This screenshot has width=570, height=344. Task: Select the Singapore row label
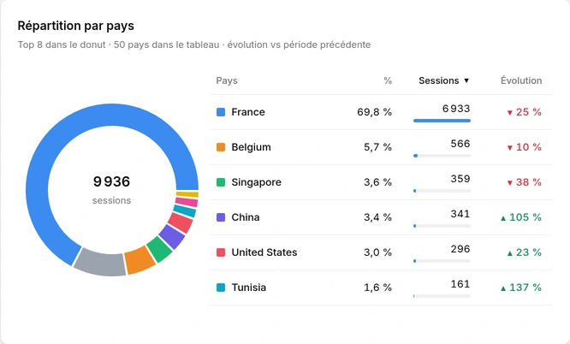click(x=256, y=182)
